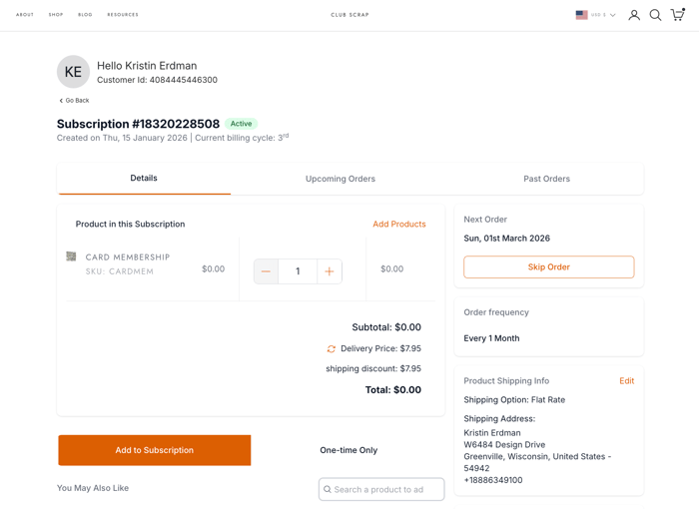This screenshot has height=509, width=699.
Task: Open the user account icon
Action: (634, 15)
